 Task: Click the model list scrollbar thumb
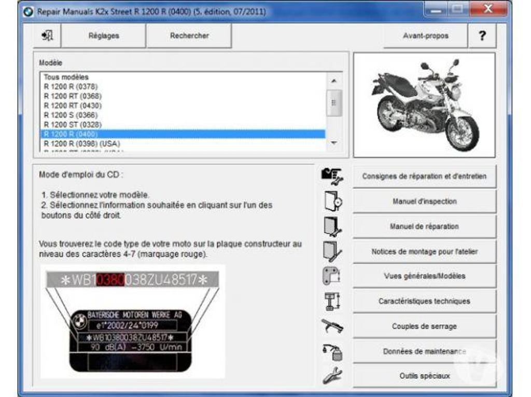(334, 103)
